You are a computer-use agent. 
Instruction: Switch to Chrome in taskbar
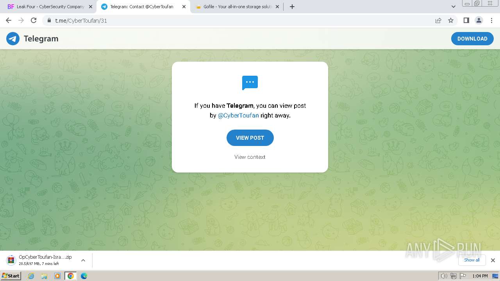[70, 276]
